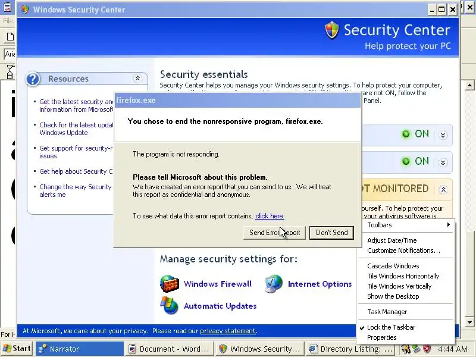This screenshot has height=357, width=476.
Task: Expand the second ON security section
Action: pyautogui.click(x=443, y=162)
